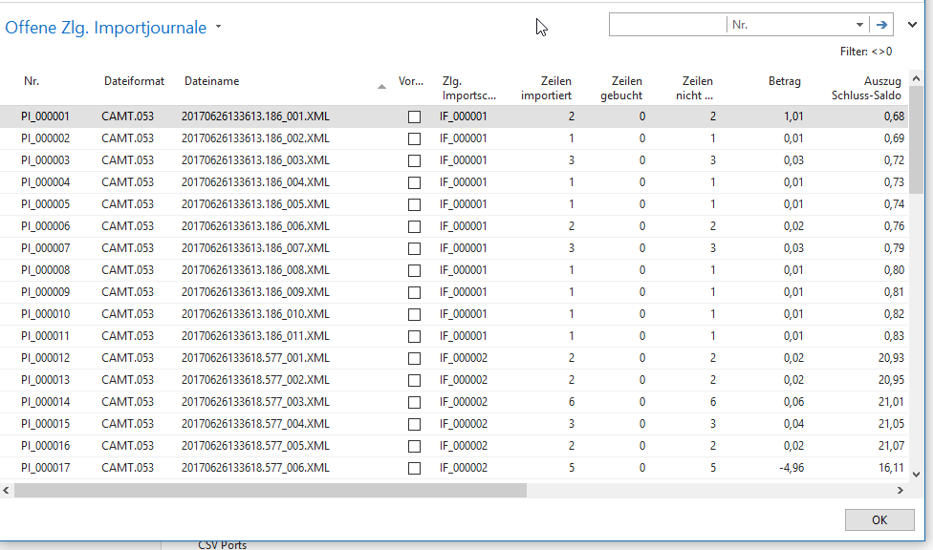This screenshot has height=550, width=933.
Task: Sort by the Dateiname column header
Action: [212, 81]
